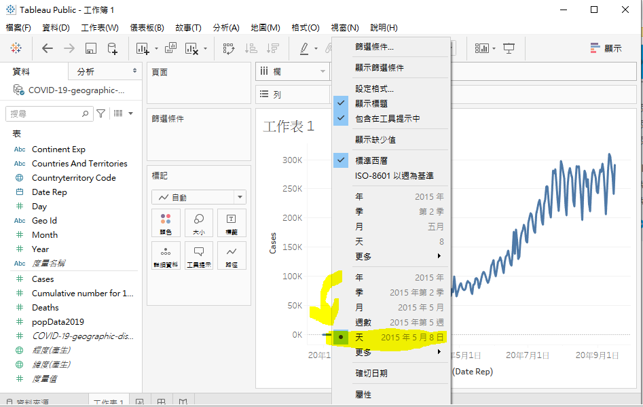Open the 地圖(M) menu
This screenshot has height=407, width=643.
click(265, 27)
